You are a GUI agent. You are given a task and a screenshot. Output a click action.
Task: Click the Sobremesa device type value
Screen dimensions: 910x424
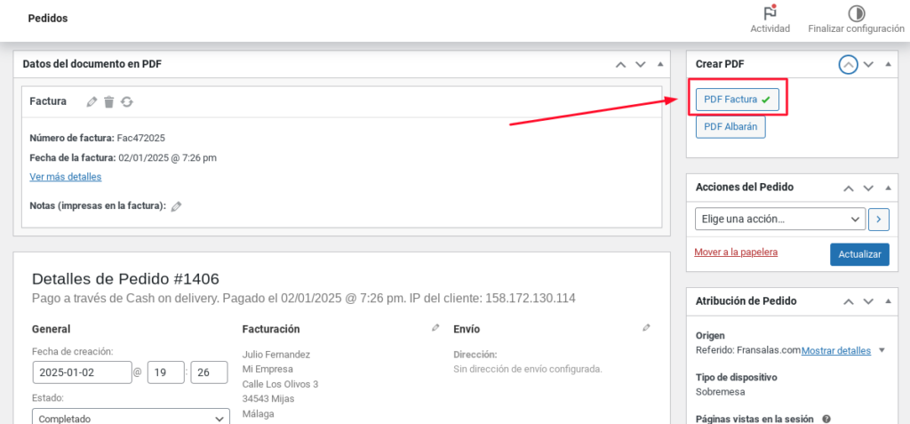720,391
